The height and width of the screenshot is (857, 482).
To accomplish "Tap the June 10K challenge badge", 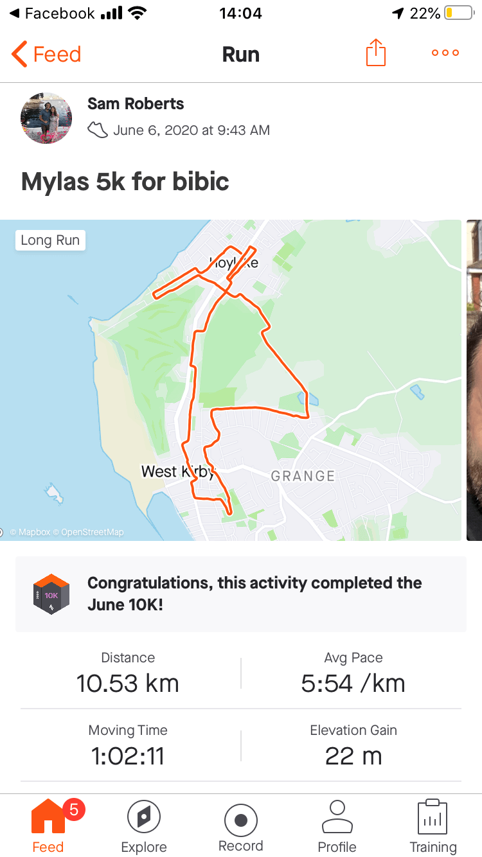I will (x=51, y=594).
